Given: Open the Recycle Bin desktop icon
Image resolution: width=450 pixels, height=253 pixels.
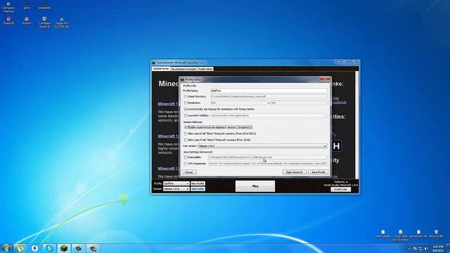Looking at the screenshot, I should (436, 234).
